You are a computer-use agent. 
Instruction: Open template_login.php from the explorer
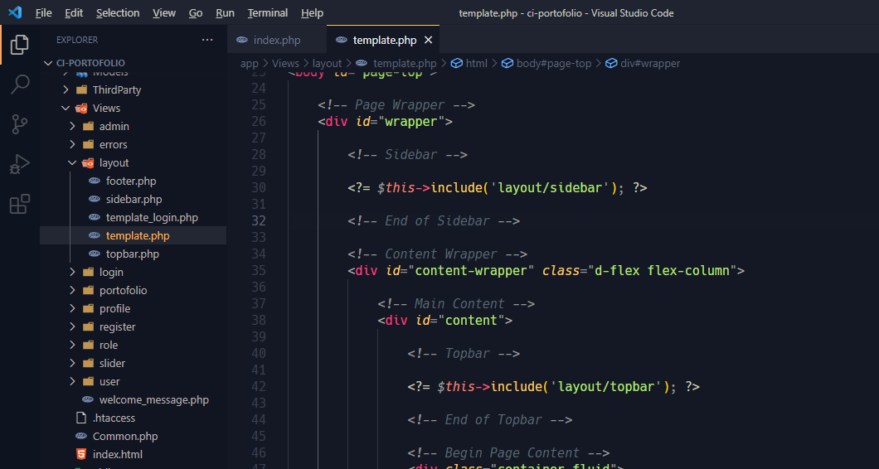[152, 217]
